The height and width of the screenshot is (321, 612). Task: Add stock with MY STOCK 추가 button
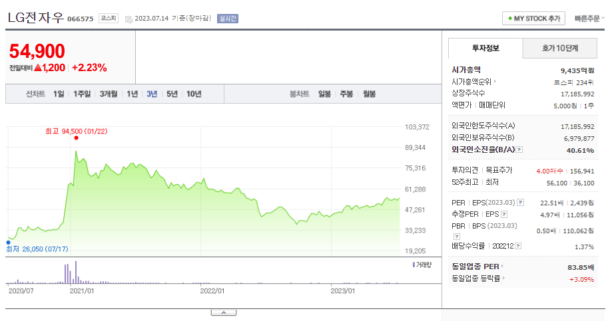coord(533,19)
